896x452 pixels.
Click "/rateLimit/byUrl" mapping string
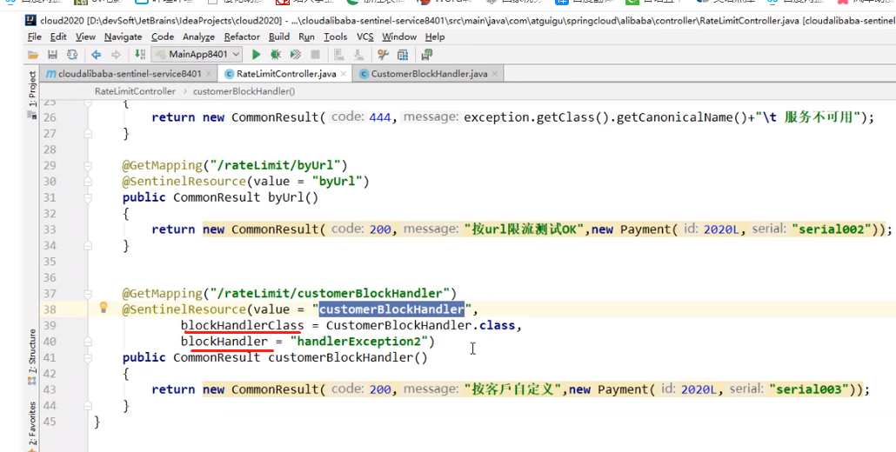click(275, 165)
